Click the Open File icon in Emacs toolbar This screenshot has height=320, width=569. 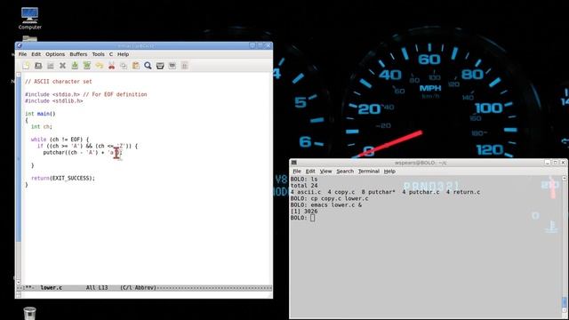38,66
